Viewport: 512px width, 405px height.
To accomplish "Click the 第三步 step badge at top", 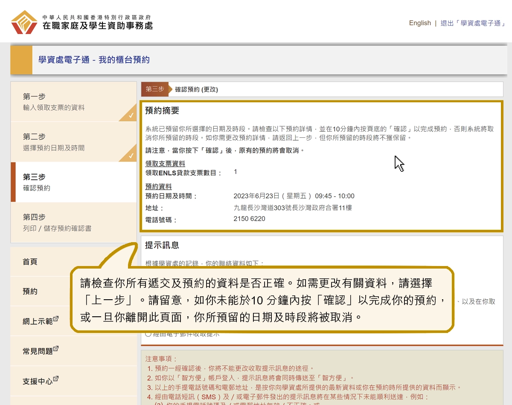I will pyautogui.click(x=155, y=89).
